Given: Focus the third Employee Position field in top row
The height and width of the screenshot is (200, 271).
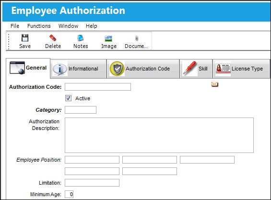Looking at the screenshot, I should point(207,160).
